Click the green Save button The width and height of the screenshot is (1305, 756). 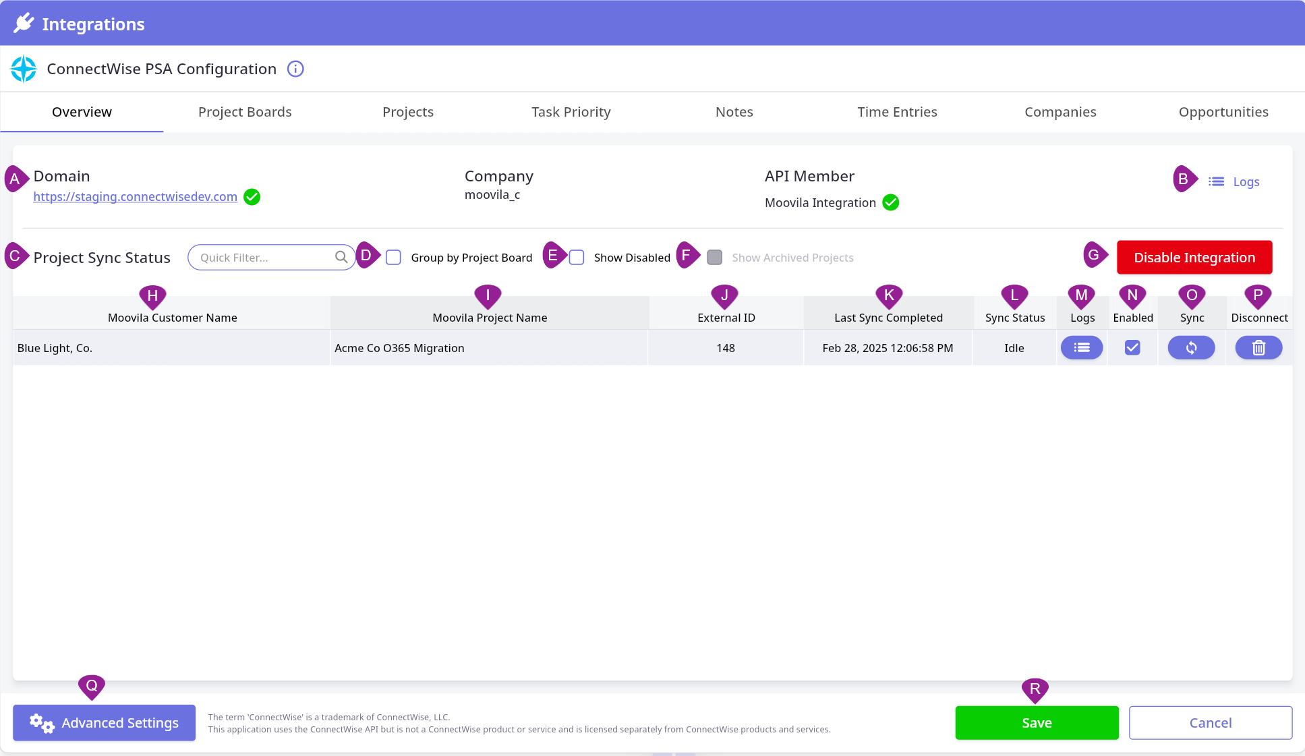[x=1037, y=723]
